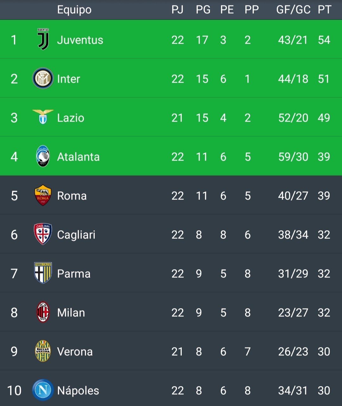Open the Lazio team name link
This screenshot has width=342, height=406.
click(x=71, y=118)
